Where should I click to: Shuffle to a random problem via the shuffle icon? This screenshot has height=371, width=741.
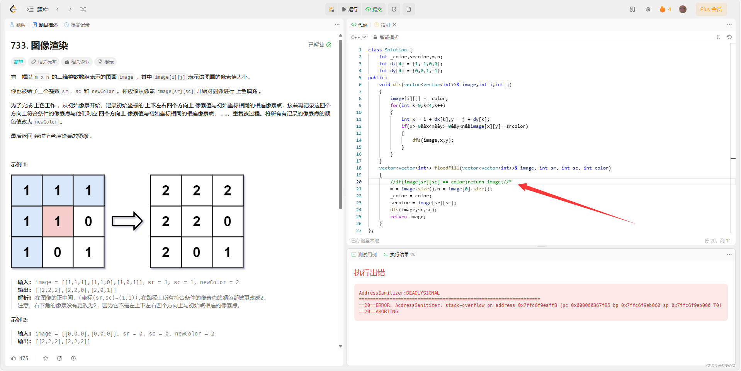(83, 9)
